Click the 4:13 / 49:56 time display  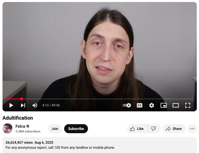click(x=51, y=105)
